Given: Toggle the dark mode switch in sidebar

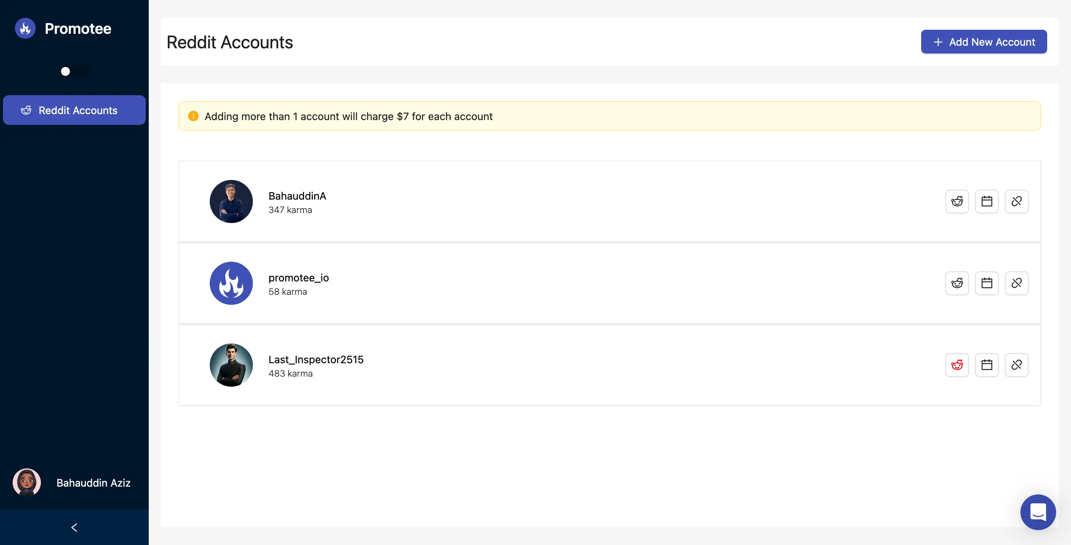Looking at the screenshot, I should click(74, 71).
